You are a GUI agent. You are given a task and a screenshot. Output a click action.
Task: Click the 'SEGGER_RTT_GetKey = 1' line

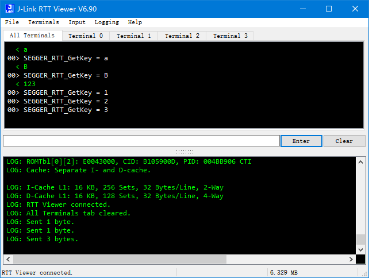coord(57,92)
